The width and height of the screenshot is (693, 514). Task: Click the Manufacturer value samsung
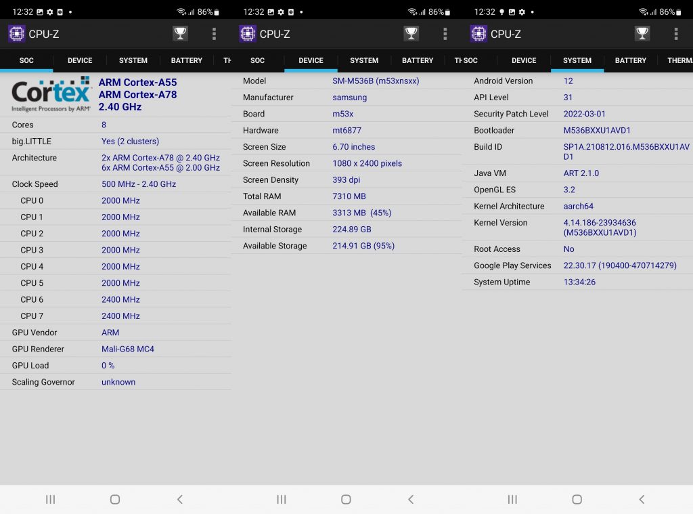350,98
